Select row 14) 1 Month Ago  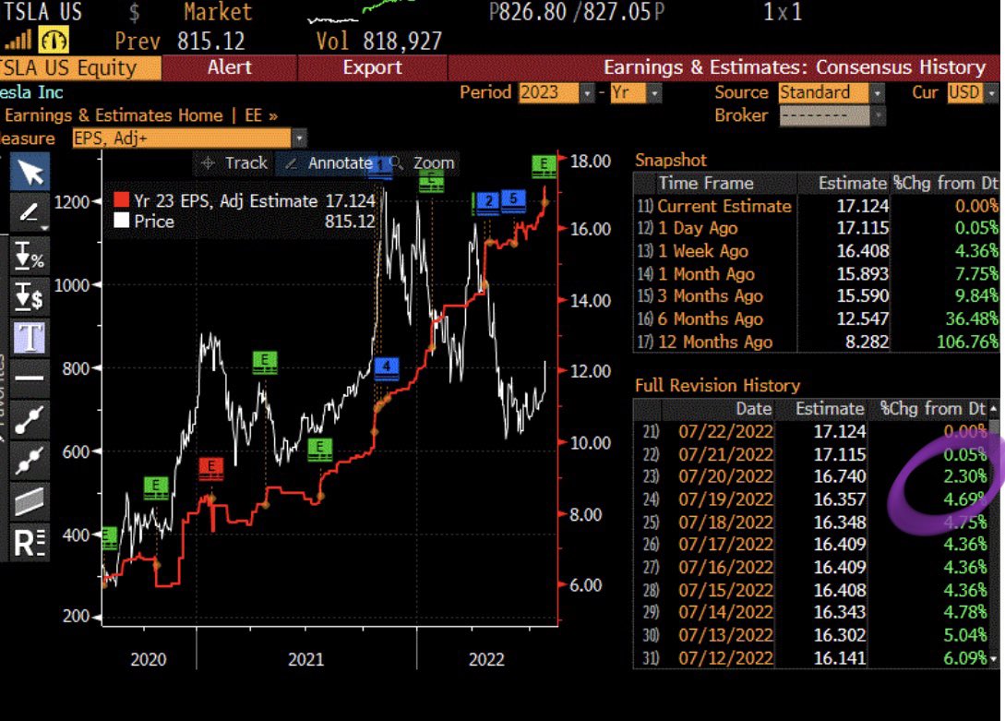(818, 273)
